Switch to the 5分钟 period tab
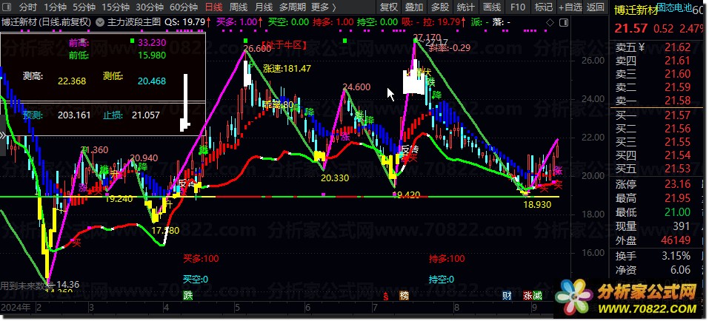The width and height of the screenshot is (709, 321). (x=84, y=7)
